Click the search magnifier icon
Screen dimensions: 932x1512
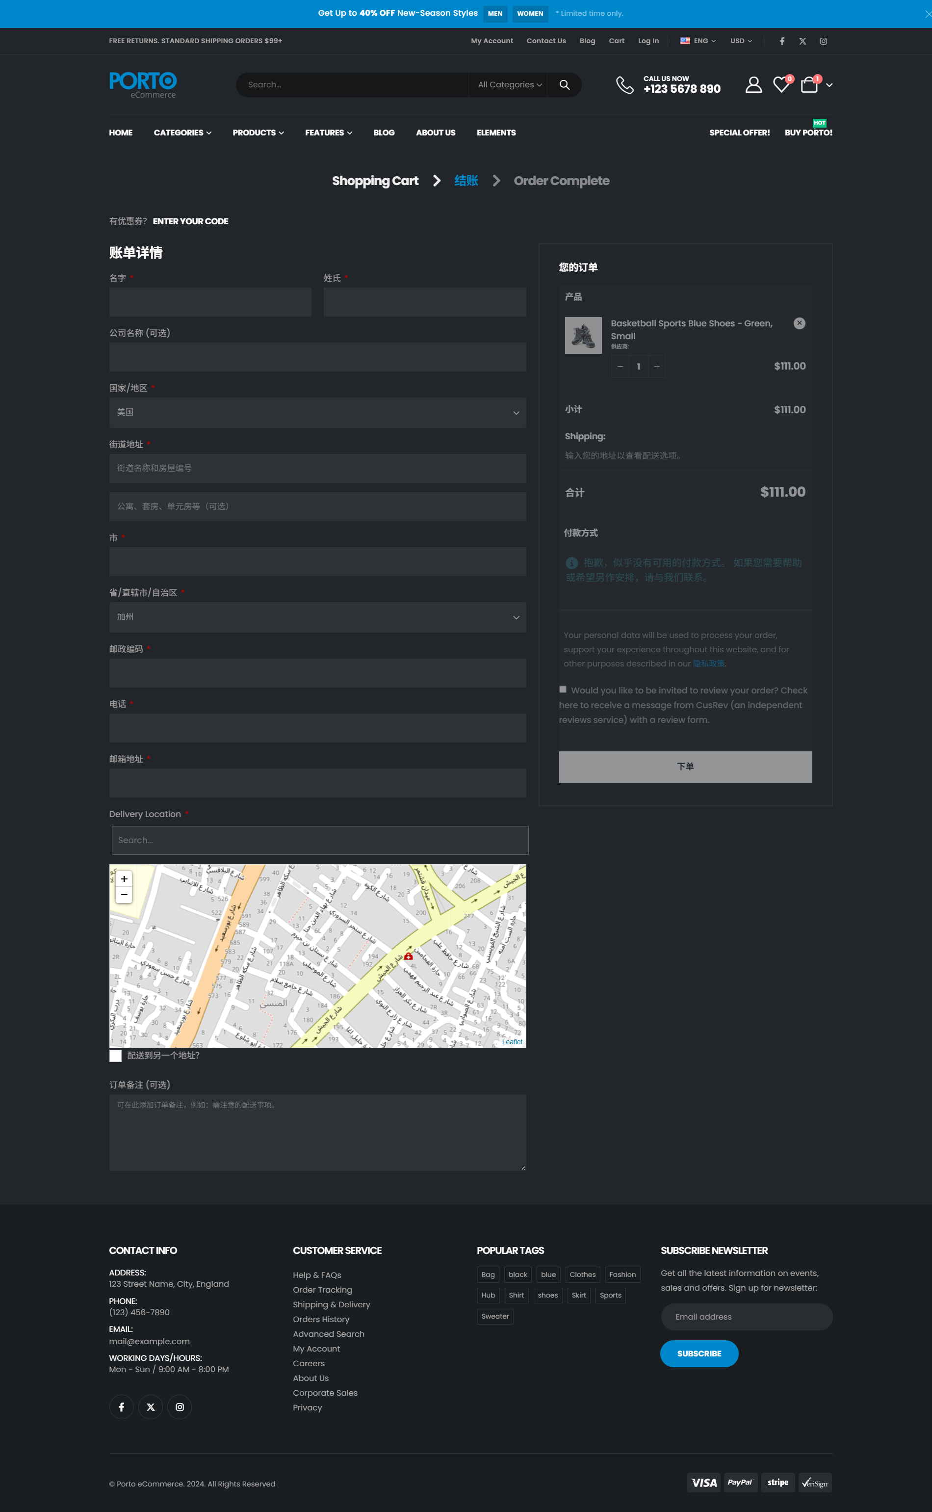click(x=564, y=85)
